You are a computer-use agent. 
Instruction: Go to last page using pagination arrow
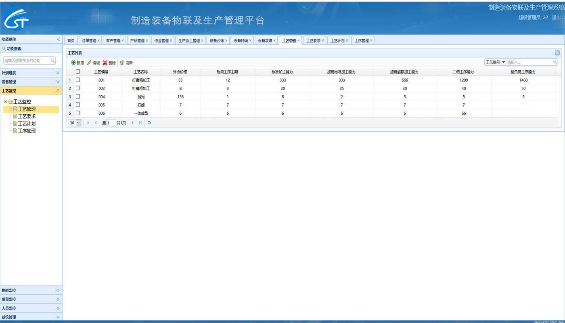pyautogui.click(x=140, y=123)
